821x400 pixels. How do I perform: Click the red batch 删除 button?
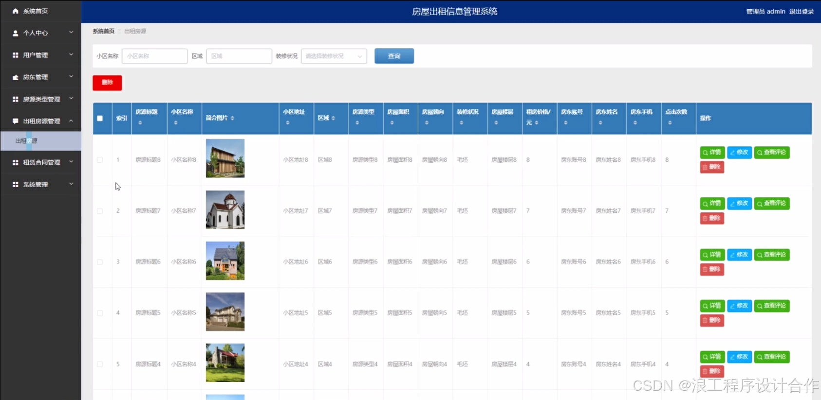[x=107, y=83]
